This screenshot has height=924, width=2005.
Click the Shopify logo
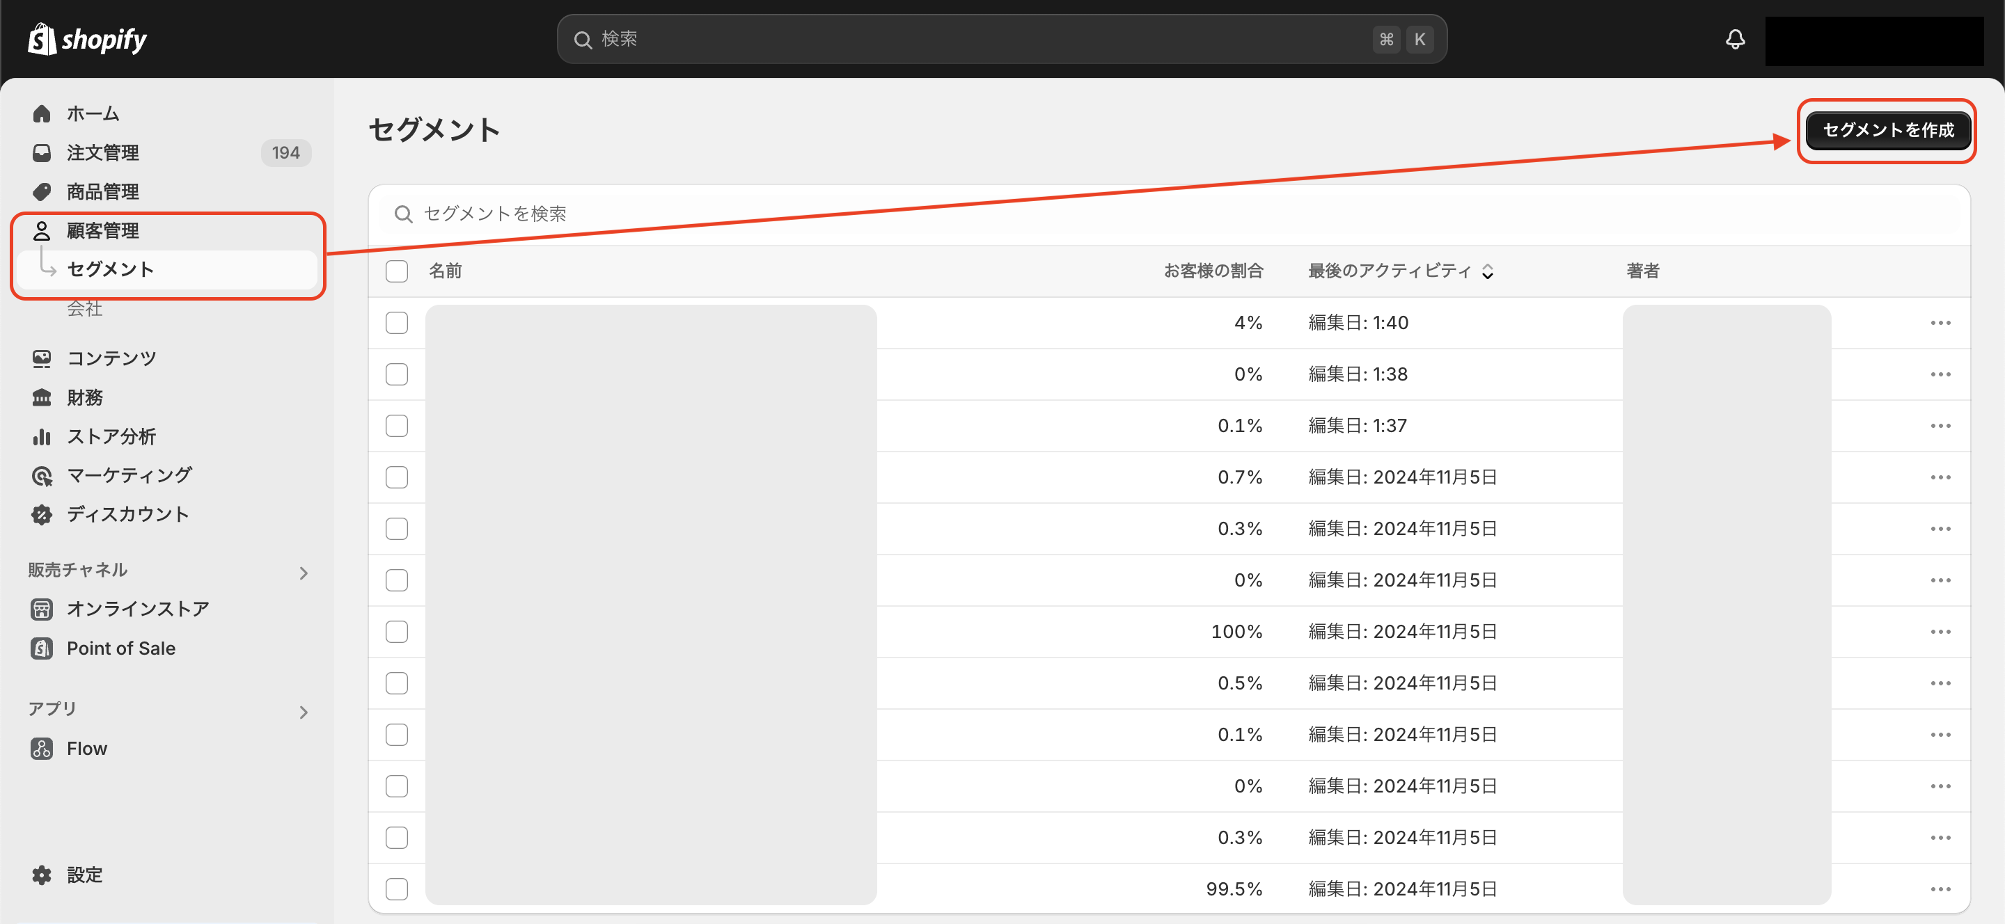[x=87, y=39]
